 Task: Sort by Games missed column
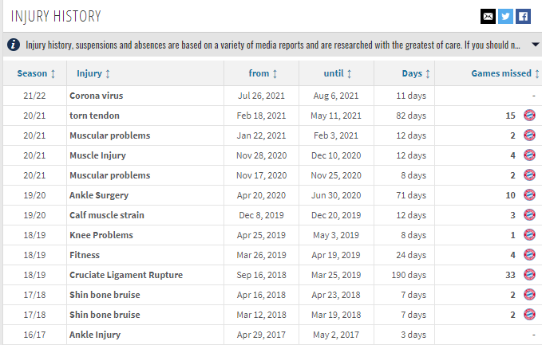tap(505, 73)
